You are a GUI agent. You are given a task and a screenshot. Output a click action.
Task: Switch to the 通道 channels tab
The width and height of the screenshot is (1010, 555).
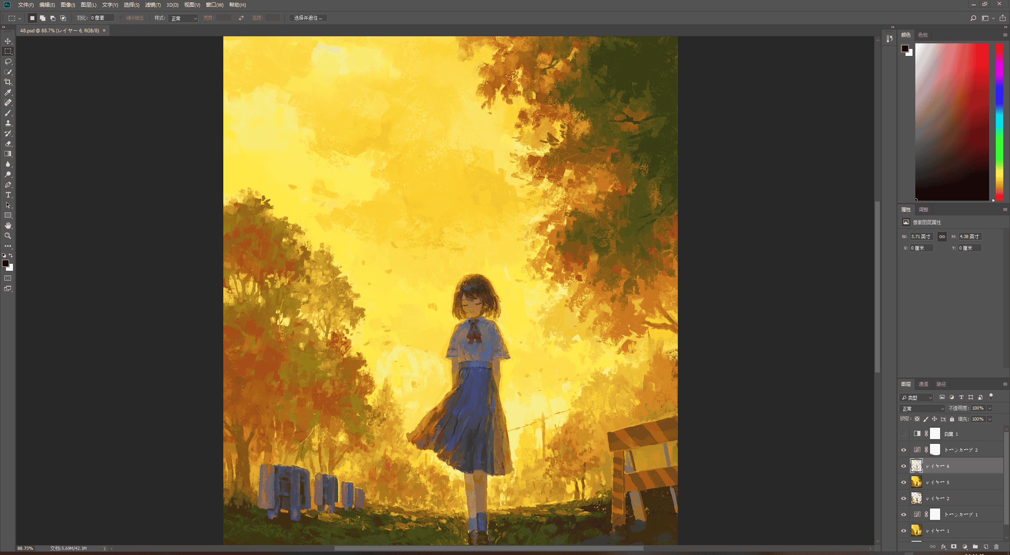[x=923, y=384]
